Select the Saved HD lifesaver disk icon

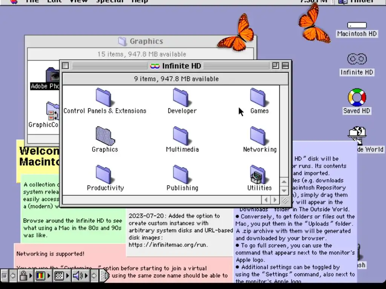(357, 97)
